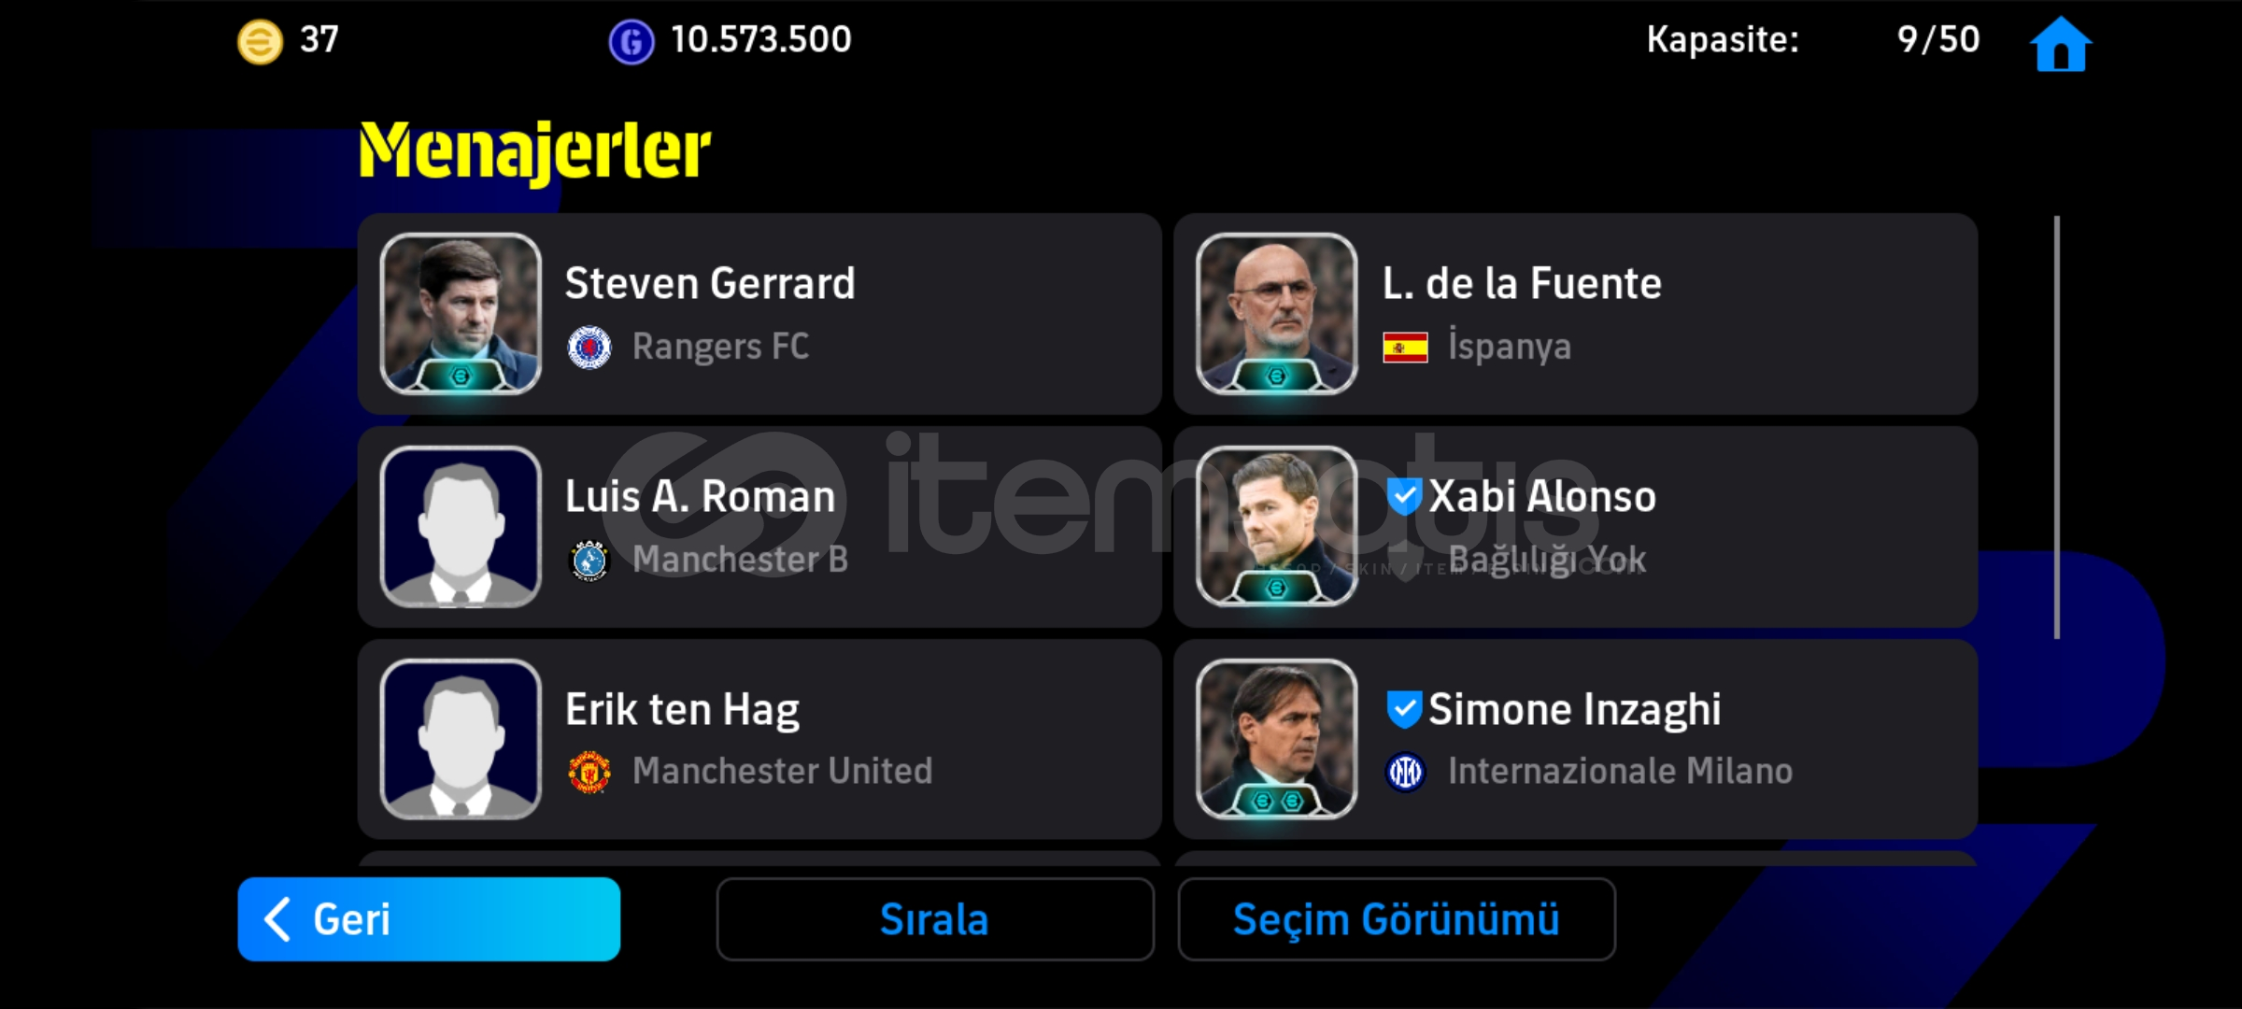Go back with the Geri button
Screen dimensions: 2242x1009
pos(429,919)
